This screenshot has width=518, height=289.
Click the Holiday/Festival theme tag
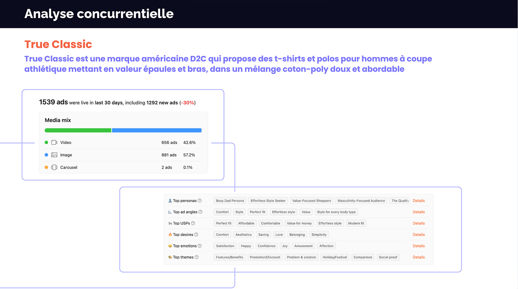coord(335,257)
